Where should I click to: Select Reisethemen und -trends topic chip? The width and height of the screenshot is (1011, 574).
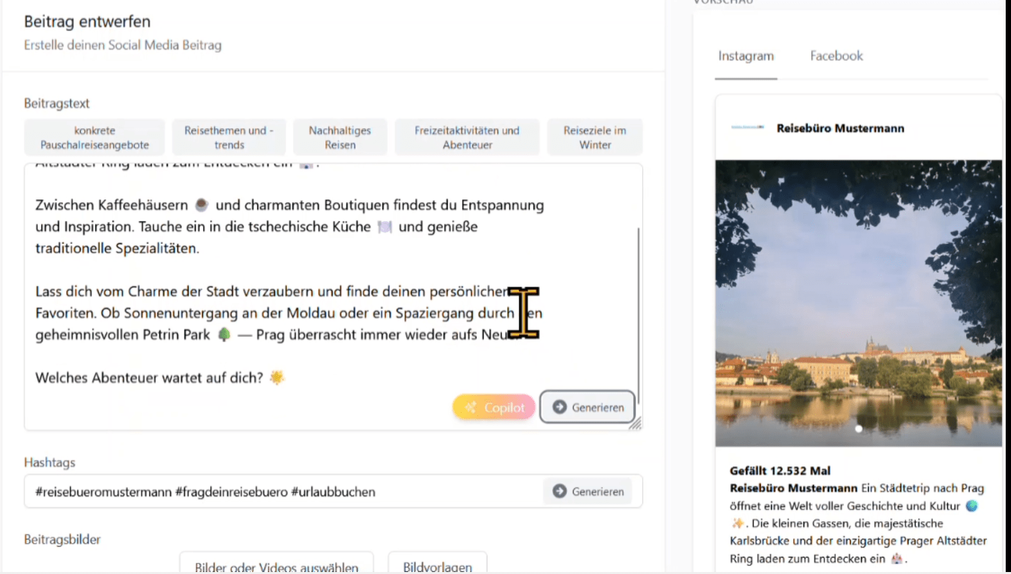229,137
